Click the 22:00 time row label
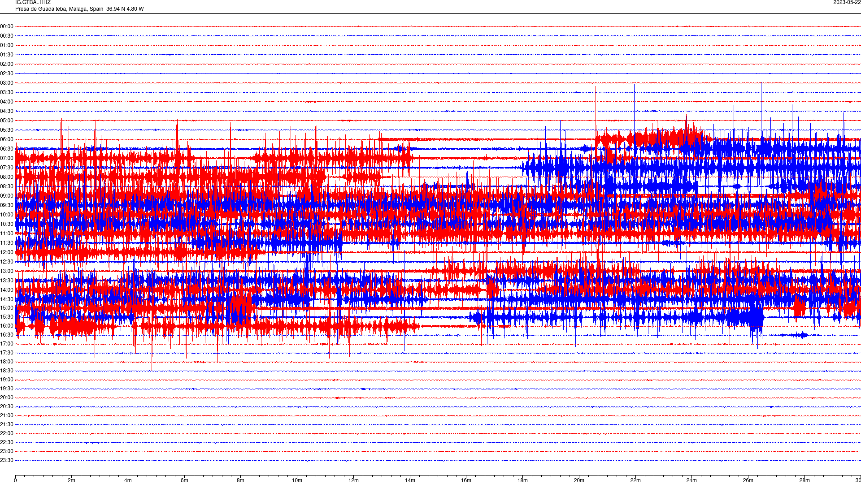861x484 pixels. click(7, 433)
